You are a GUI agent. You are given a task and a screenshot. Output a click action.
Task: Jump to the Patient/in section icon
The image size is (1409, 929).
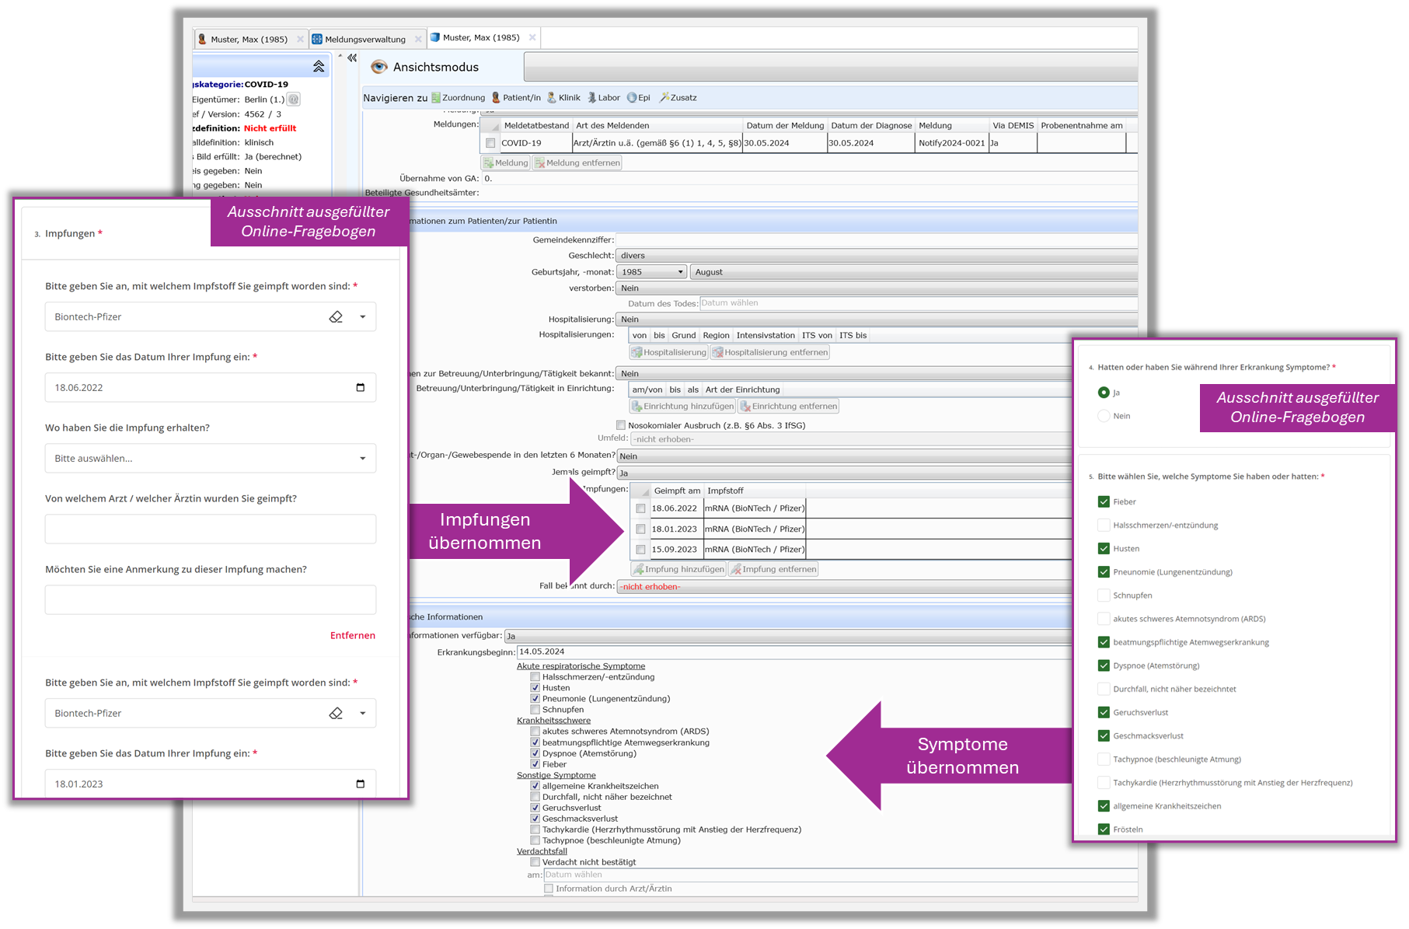496,98
